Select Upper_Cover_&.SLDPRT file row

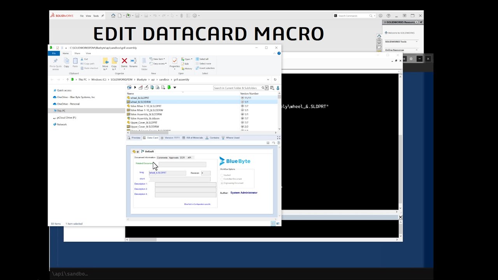pyautogui.click(x=202, y=122)
